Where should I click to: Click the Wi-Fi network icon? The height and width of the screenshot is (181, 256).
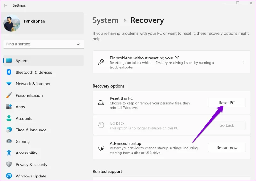tap(9, 83)
